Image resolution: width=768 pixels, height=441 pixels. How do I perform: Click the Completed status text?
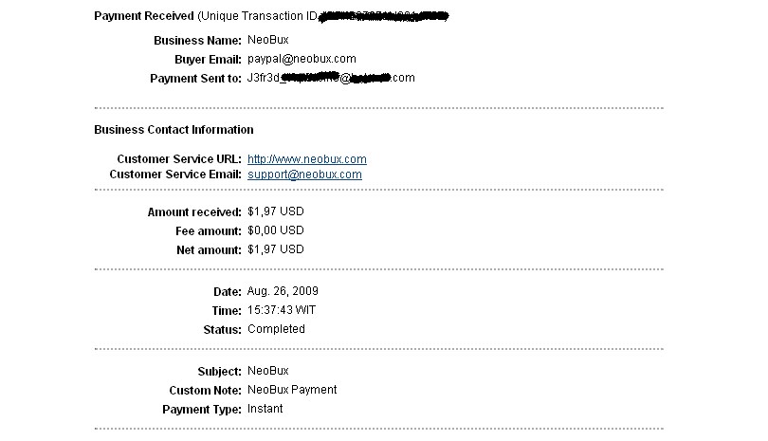click(x=276, y=329)
